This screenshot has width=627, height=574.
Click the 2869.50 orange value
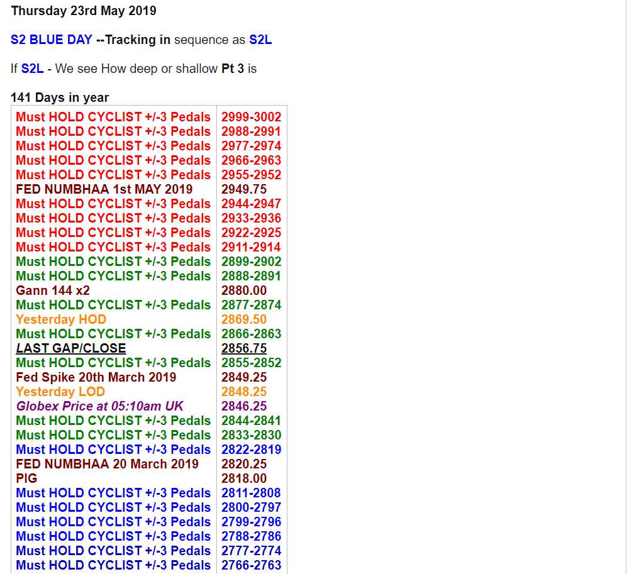244,319
